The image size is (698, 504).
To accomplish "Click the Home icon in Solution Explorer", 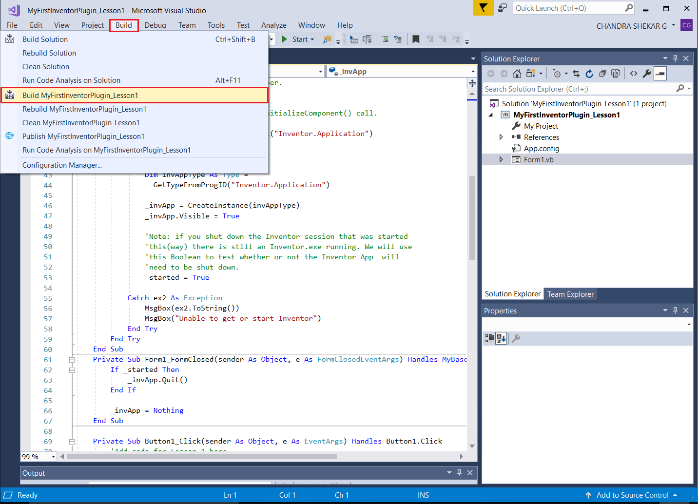I will 517,74.
